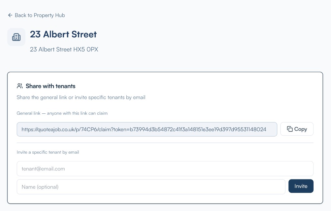Click the token portion of the claim URL

tap(198, 129)
